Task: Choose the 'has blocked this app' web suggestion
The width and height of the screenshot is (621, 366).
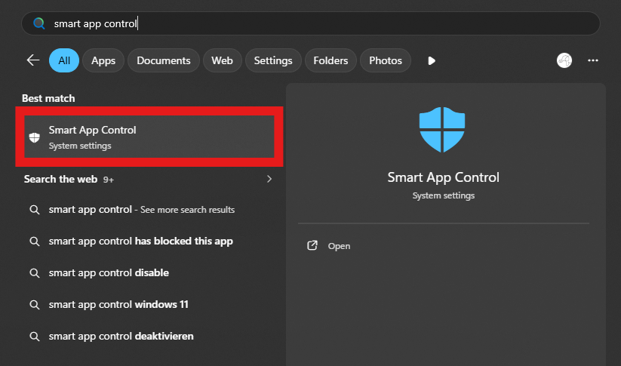Action: 140,241
